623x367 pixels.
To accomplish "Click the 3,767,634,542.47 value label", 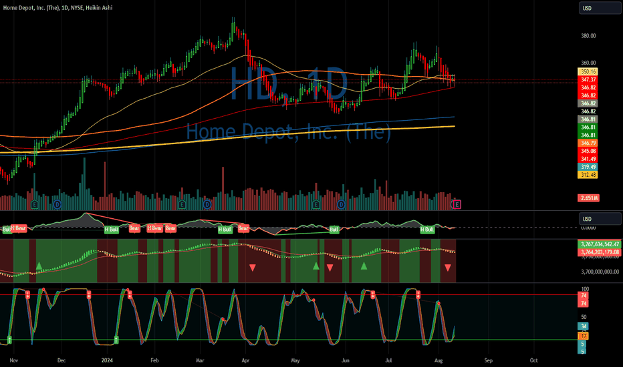I will coord(599,244).
